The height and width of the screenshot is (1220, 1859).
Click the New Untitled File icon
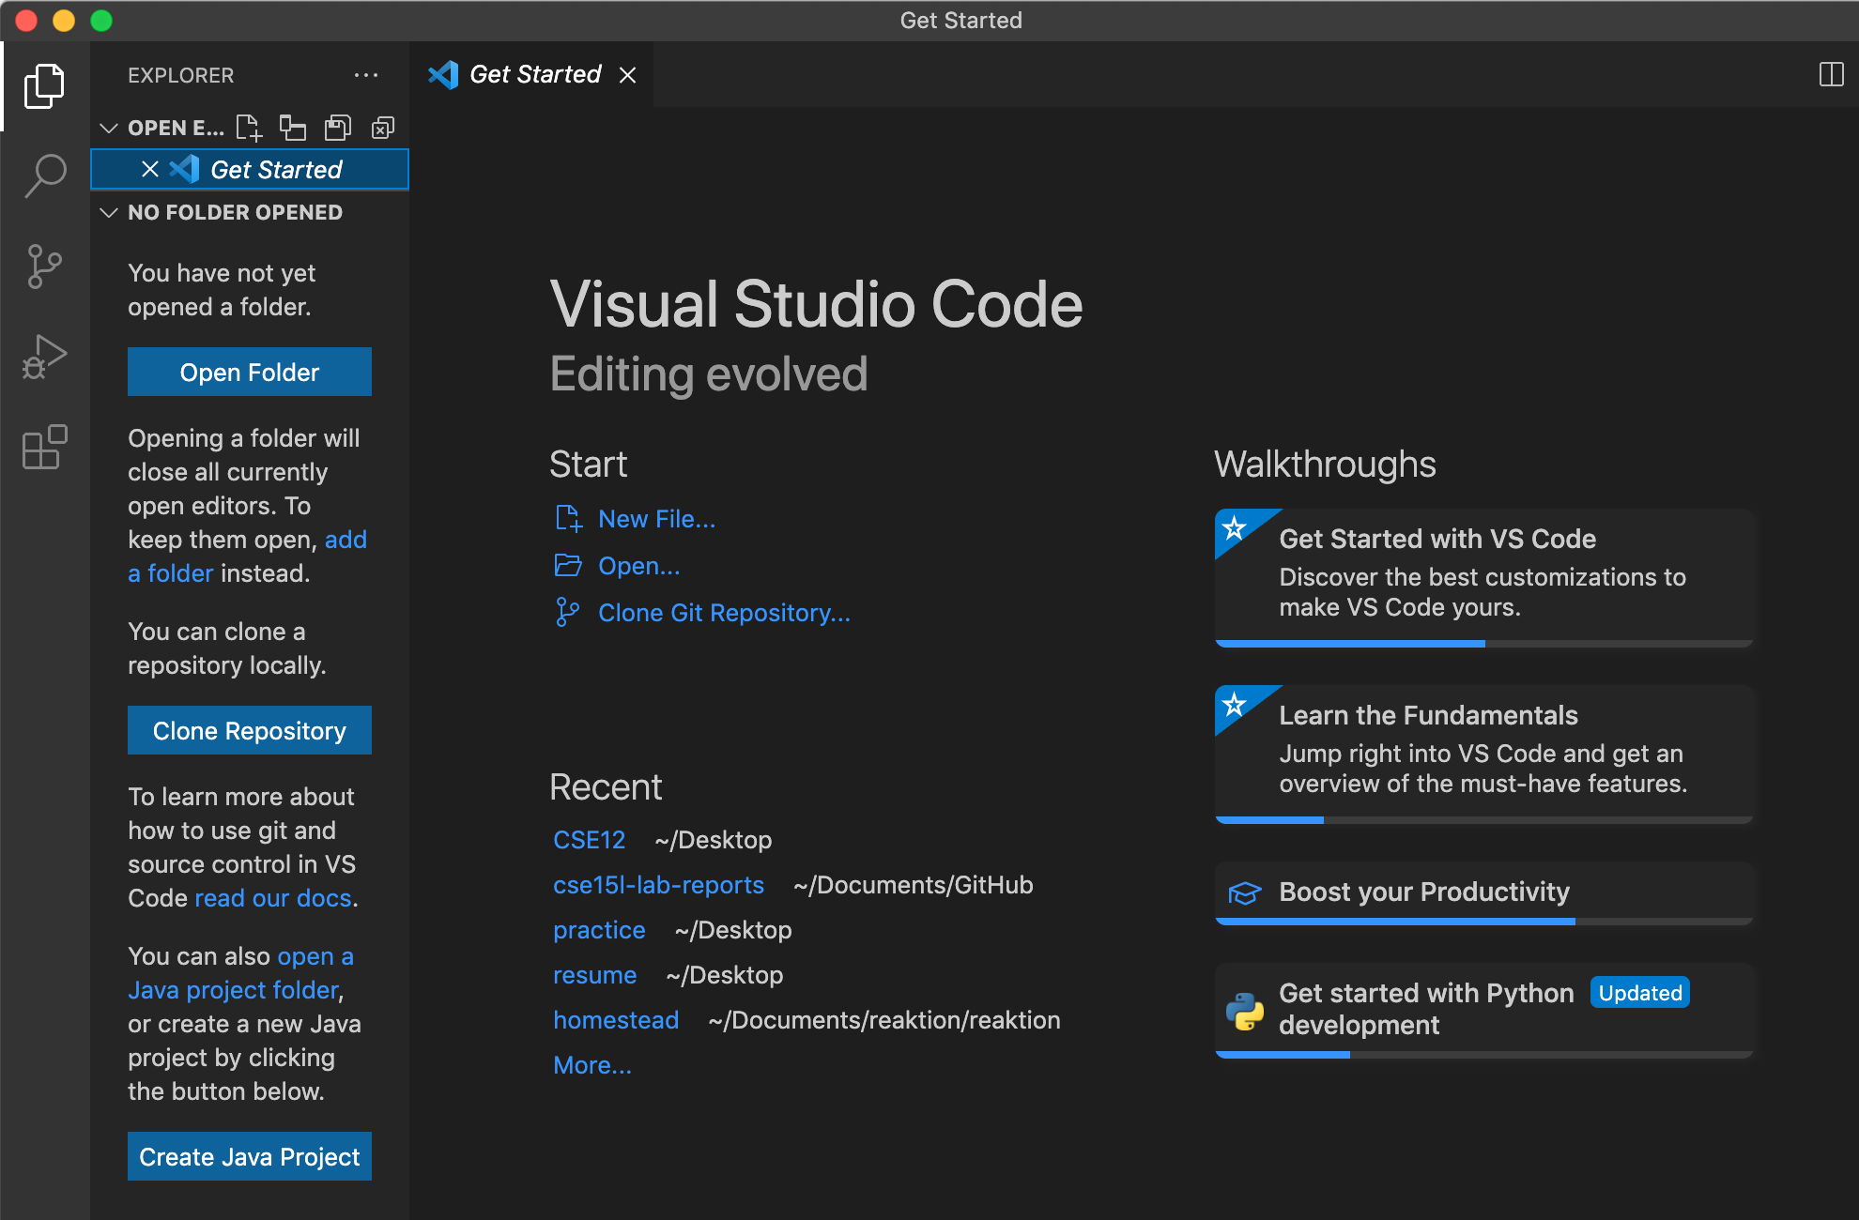248,128
